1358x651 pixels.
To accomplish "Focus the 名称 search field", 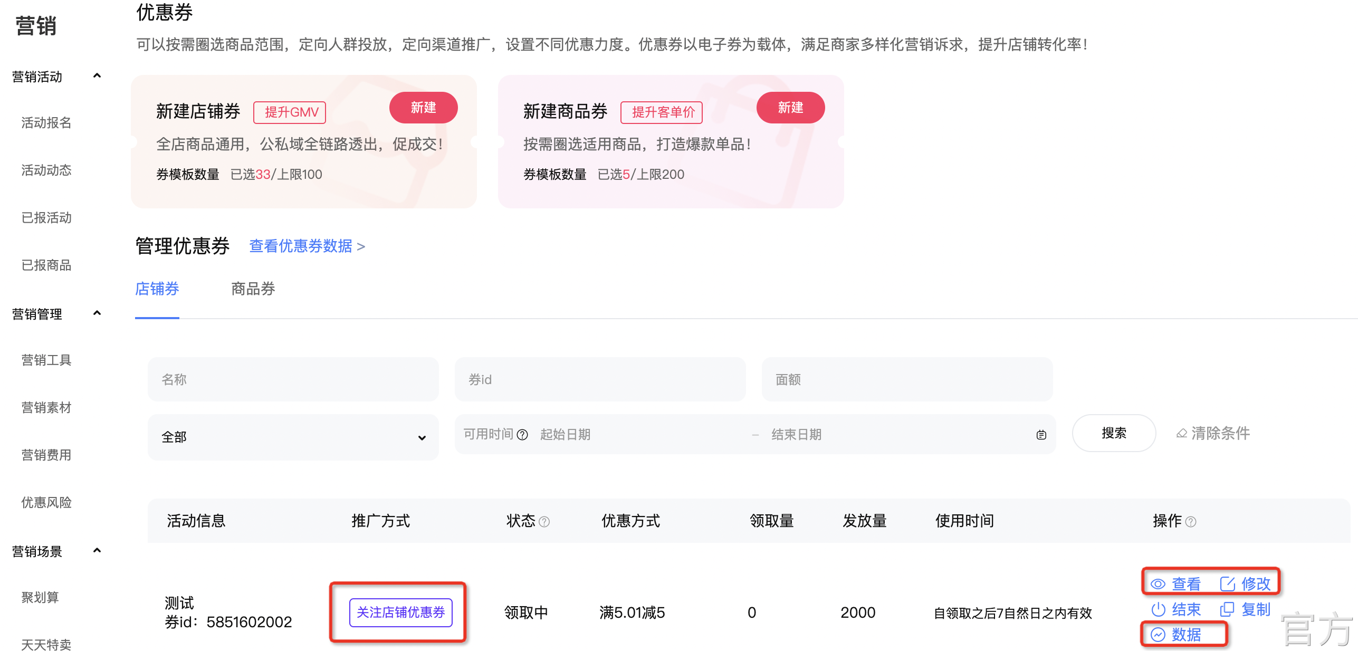I will [x=293, y=379].
